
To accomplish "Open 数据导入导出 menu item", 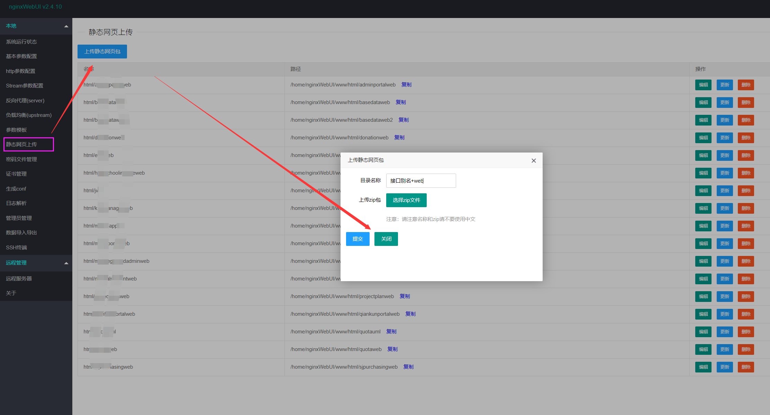I will (21, 233).
